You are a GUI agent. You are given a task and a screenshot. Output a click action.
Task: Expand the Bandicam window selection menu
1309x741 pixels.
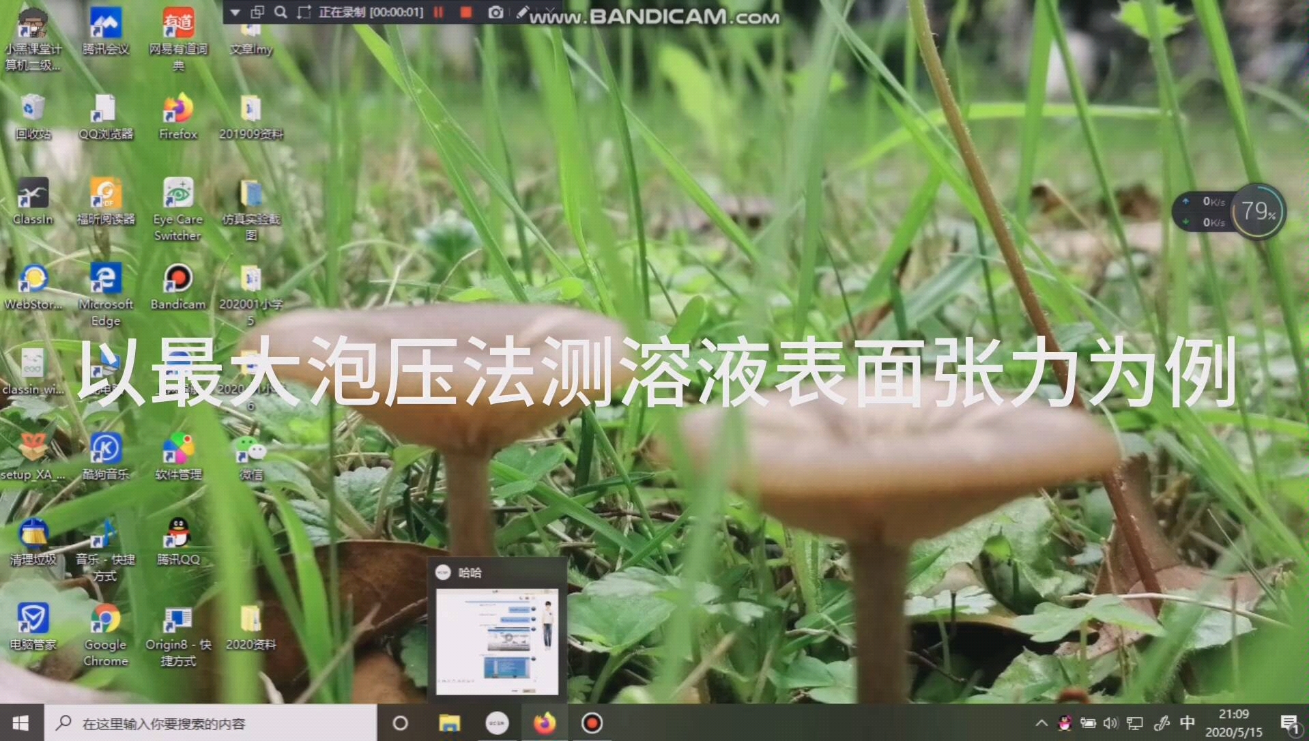pyautogui.click(x=258, y=12)
